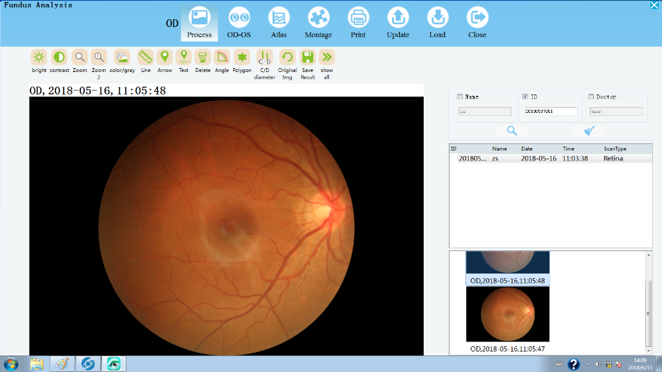
Task: Click the Time column header
Action: [x=568, y=149]
